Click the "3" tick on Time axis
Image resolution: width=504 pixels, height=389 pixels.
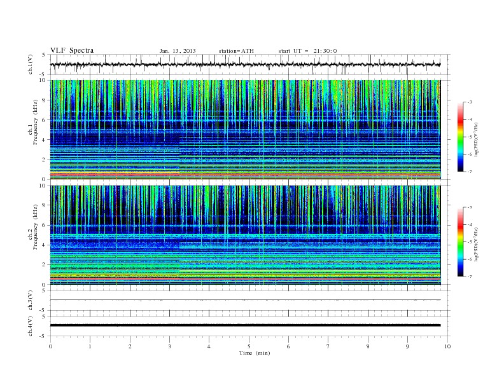[x=169, y=346]
